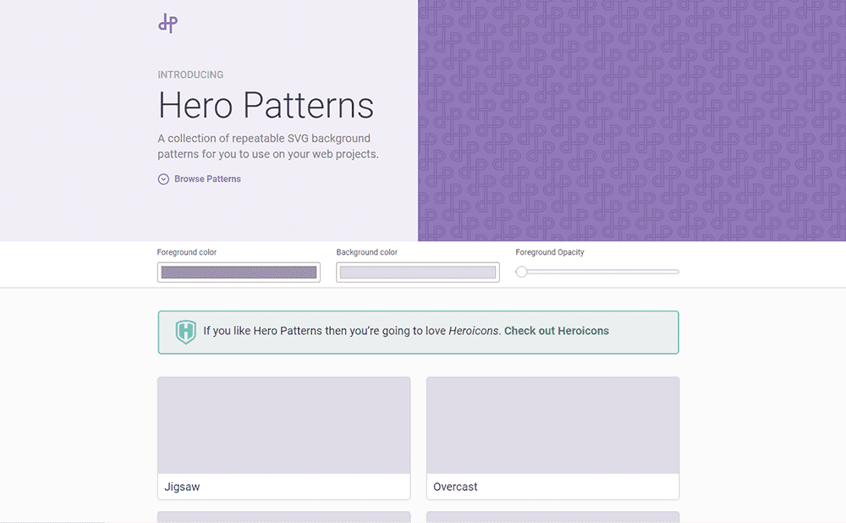Click the circled chevron beside Browse Patterns

[x=162, y=179]
